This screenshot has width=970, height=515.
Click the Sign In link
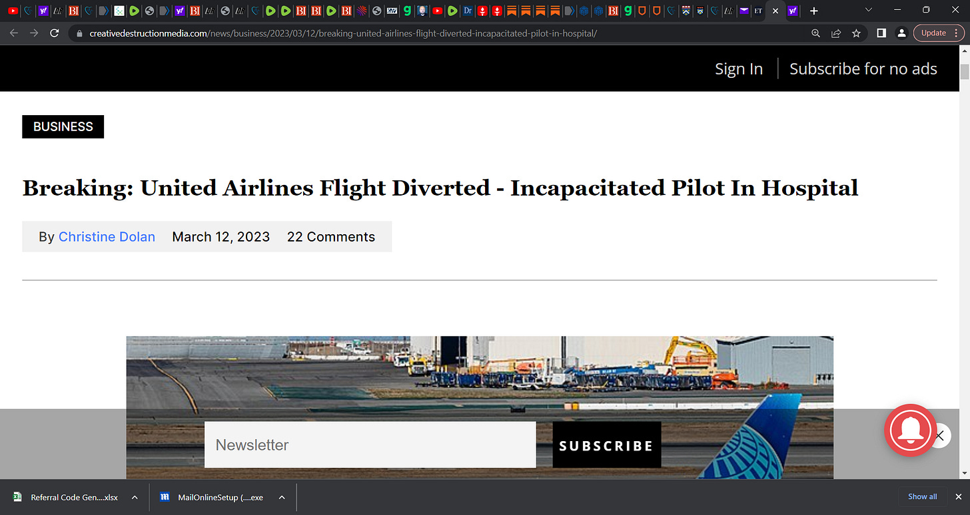(739, 69)
